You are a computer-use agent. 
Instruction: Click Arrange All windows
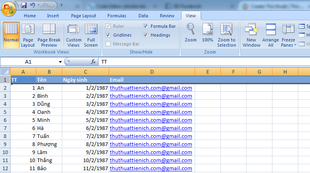270,35
